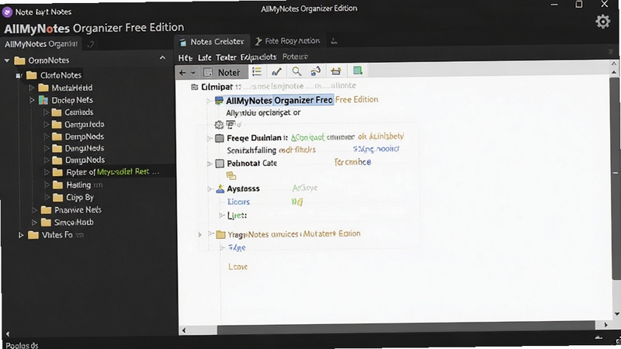
Task: Click the up chevron at the tree panel top
Action: tap(162, 57)
